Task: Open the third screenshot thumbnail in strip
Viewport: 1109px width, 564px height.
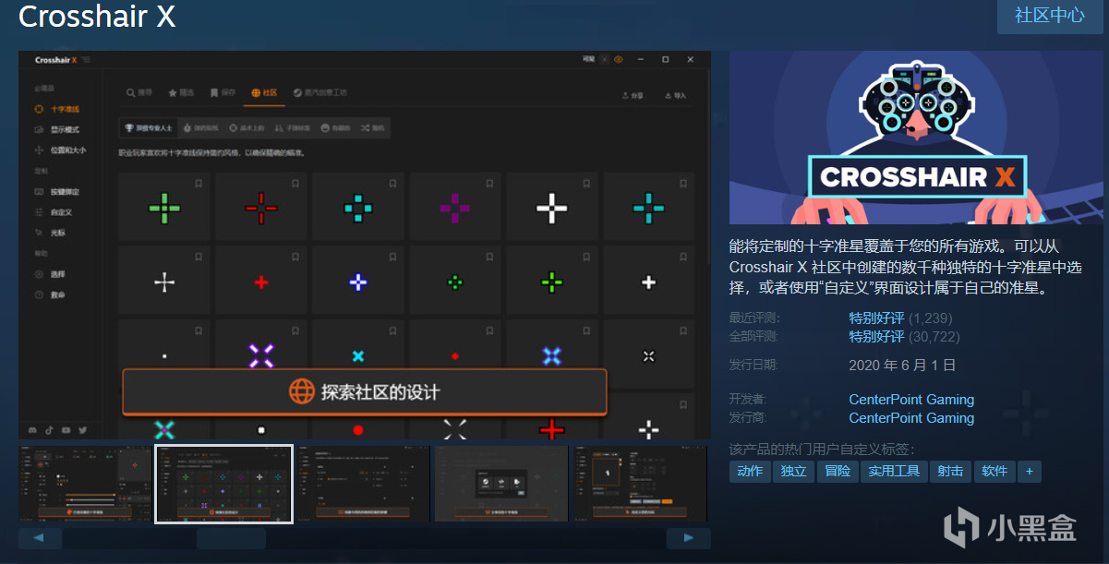Action: (363, 484)
